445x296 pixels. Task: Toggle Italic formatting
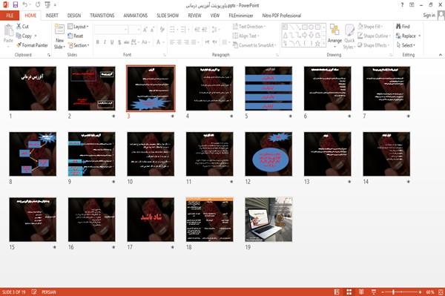pos(105,42)
